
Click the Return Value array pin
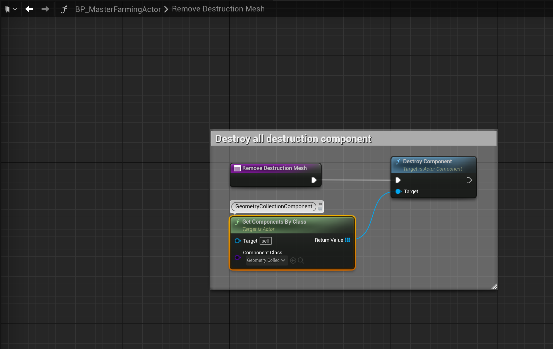347,240
